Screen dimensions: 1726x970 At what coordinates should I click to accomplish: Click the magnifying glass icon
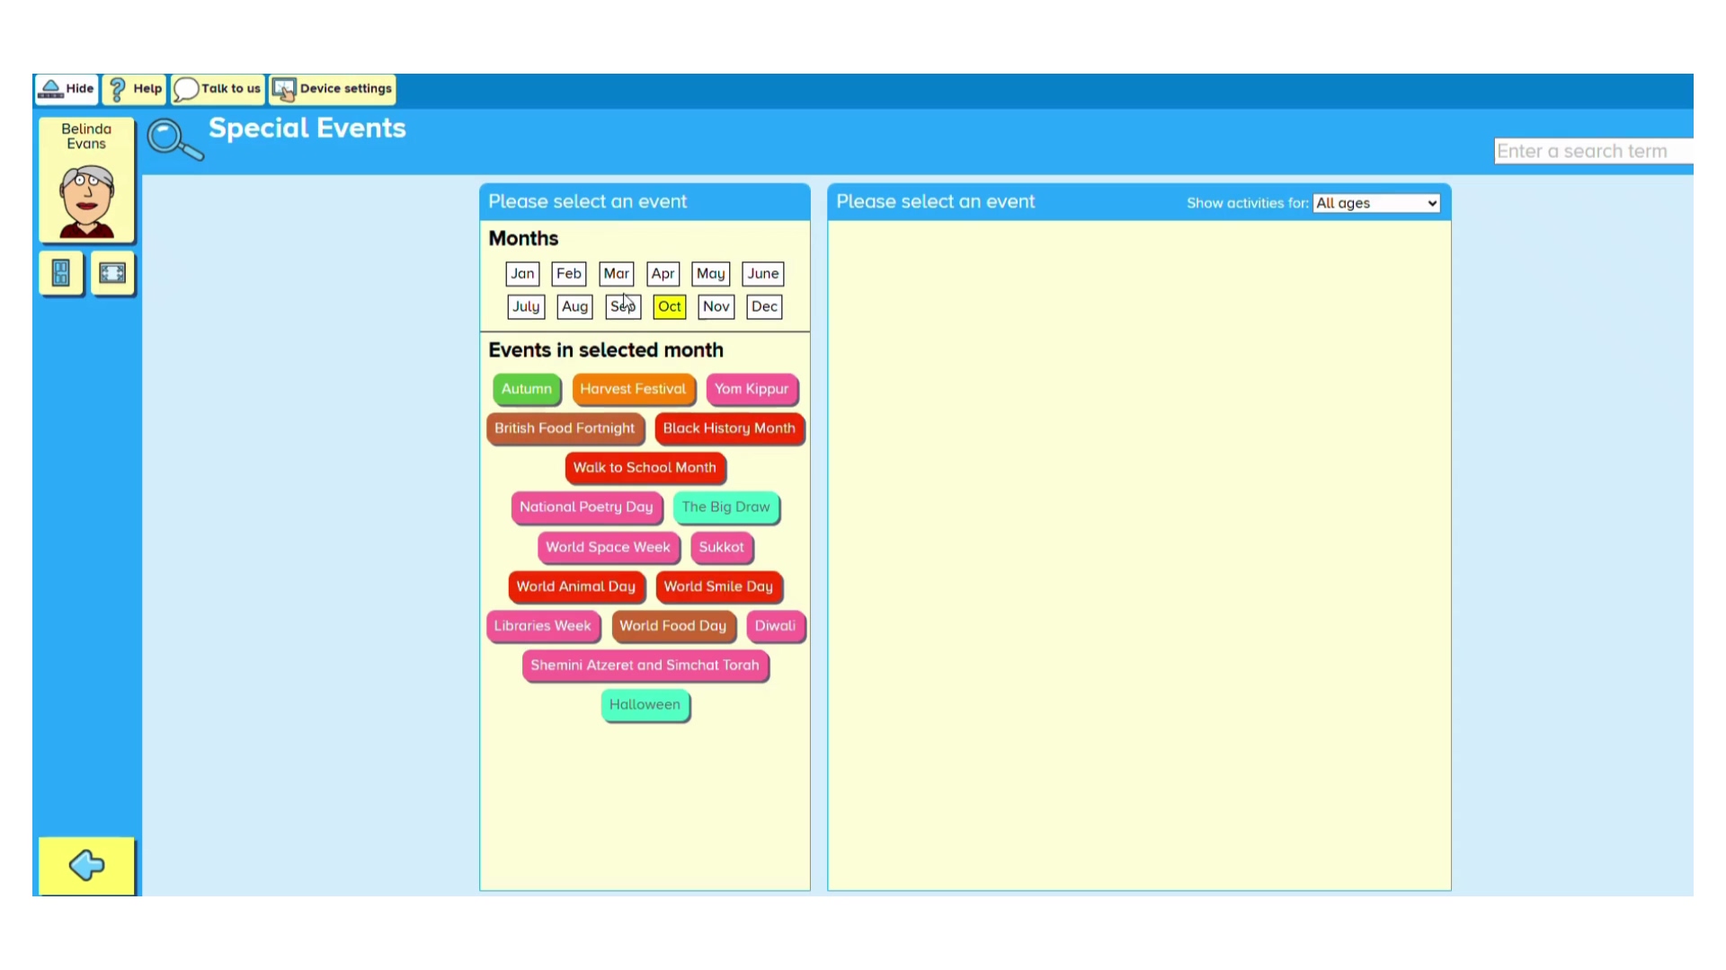coord(174,140)
